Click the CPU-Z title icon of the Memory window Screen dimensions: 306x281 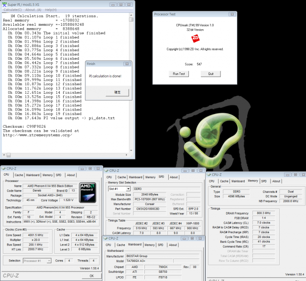pos(209,175)
